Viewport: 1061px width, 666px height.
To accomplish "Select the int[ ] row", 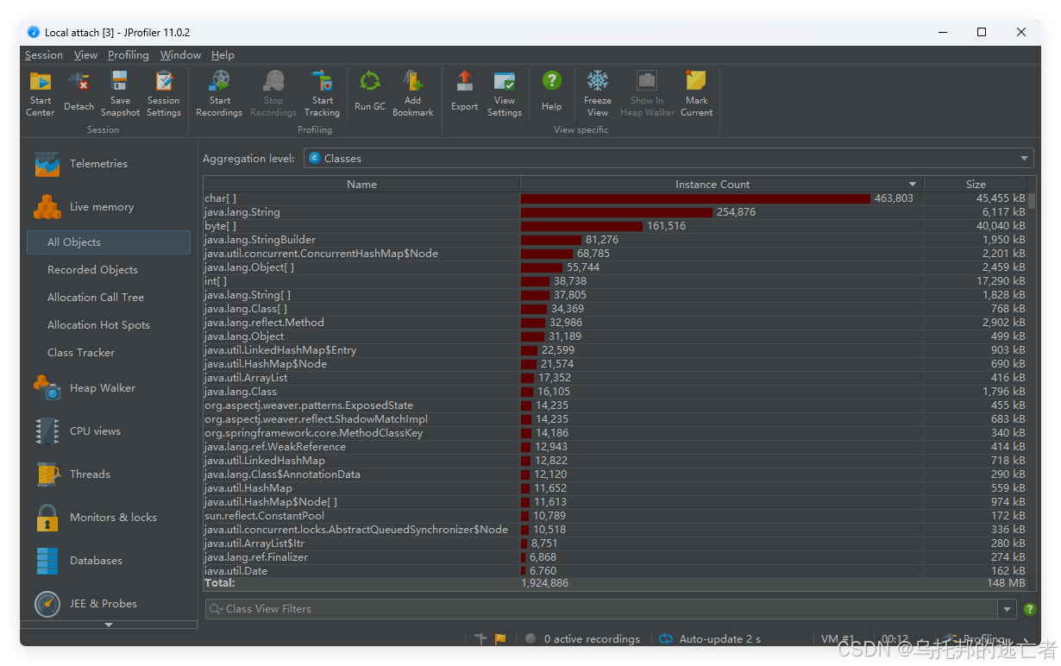I will [x=615, y=281].
